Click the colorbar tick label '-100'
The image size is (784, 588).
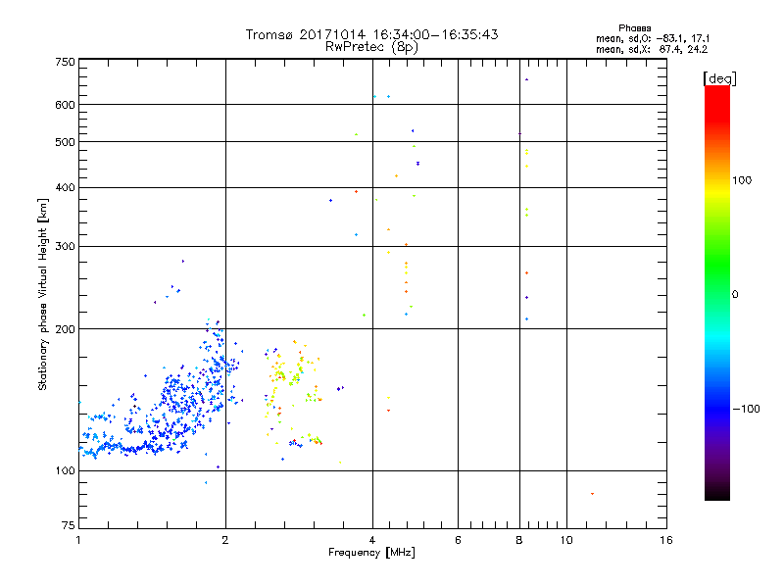(x=746, y=409)
